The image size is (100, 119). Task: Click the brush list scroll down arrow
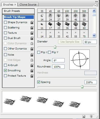click(x=94, y=36)
